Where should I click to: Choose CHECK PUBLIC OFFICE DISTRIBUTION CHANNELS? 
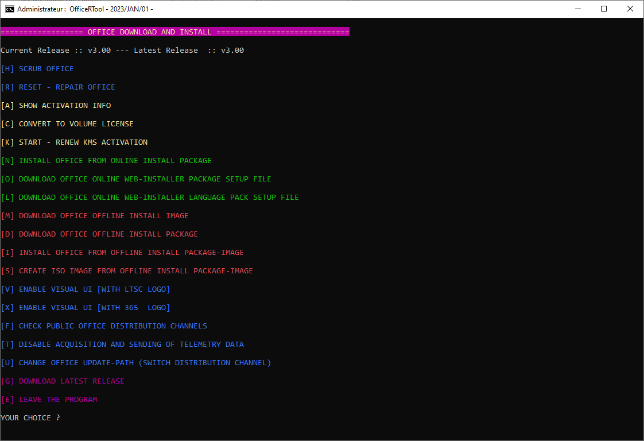pos(104,326)
